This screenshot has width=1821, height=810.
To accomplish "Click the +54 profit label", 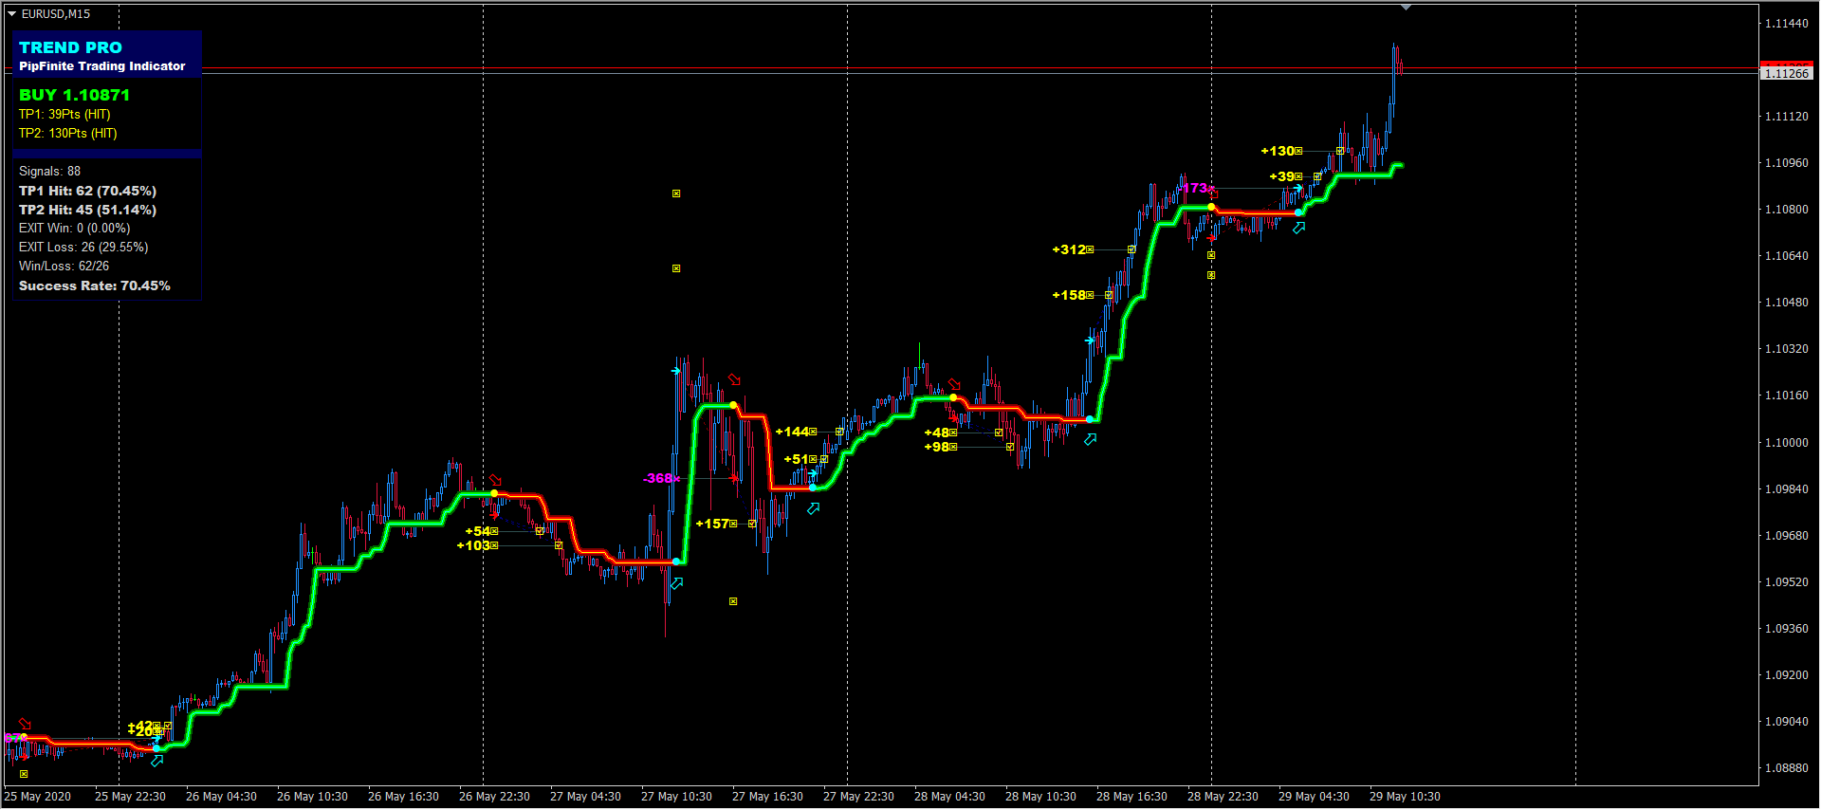I will (x=477, y=531).
